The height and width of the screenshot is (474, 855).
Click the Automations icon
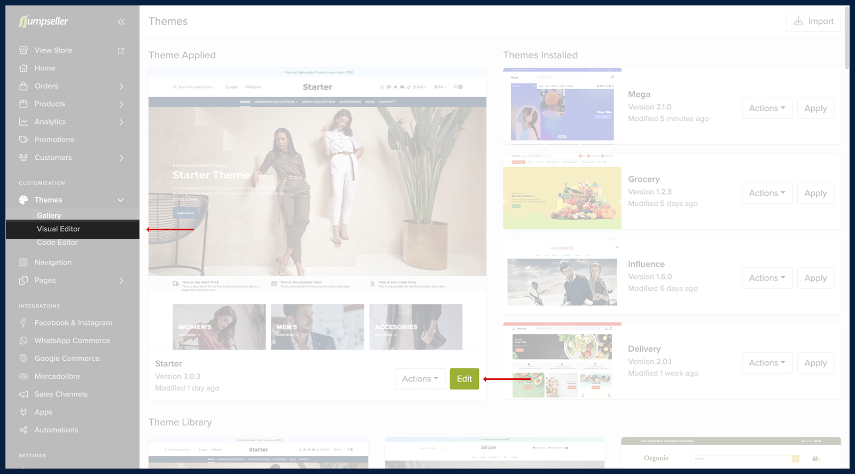coord(24,430)
